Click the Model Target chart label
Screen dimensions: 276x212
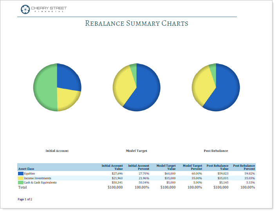pos(136,151)
